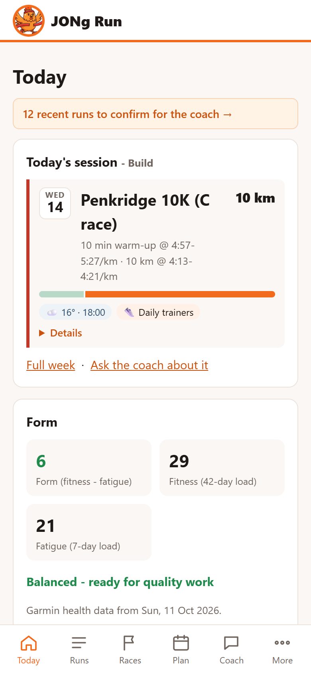Image resolution: width=311 pixels, height=673 pixels.
Task: Open the Fatigue 7-day load card
Action: [x=89, y=532]
